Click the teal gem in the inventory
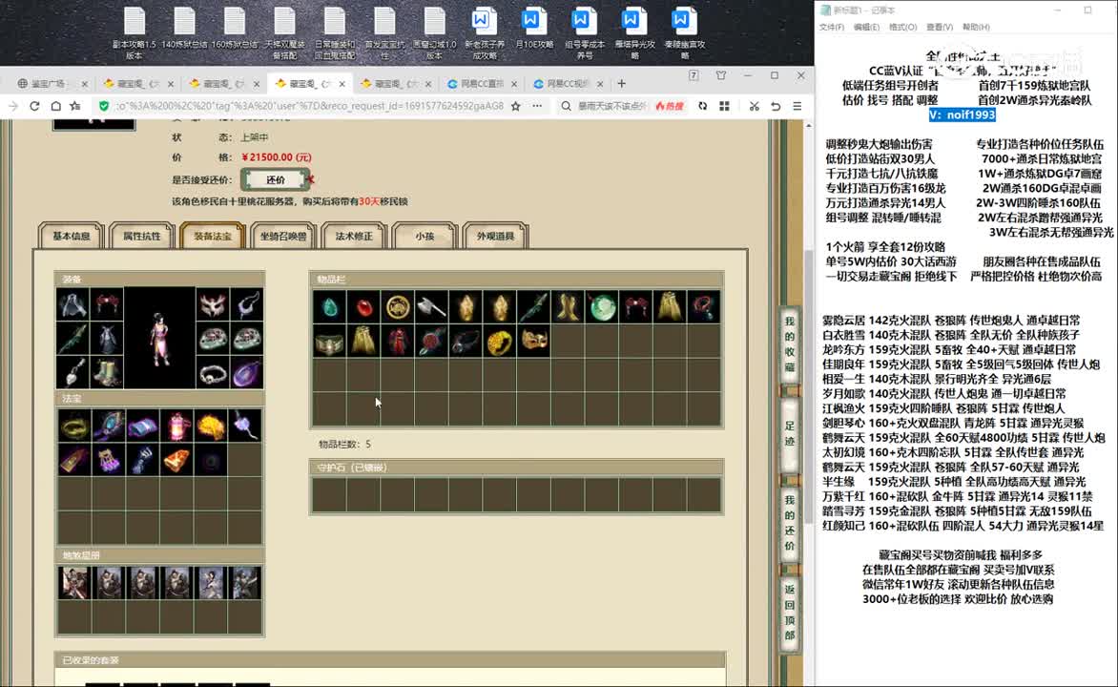1118x687 pixels. (x=329, y=306)
